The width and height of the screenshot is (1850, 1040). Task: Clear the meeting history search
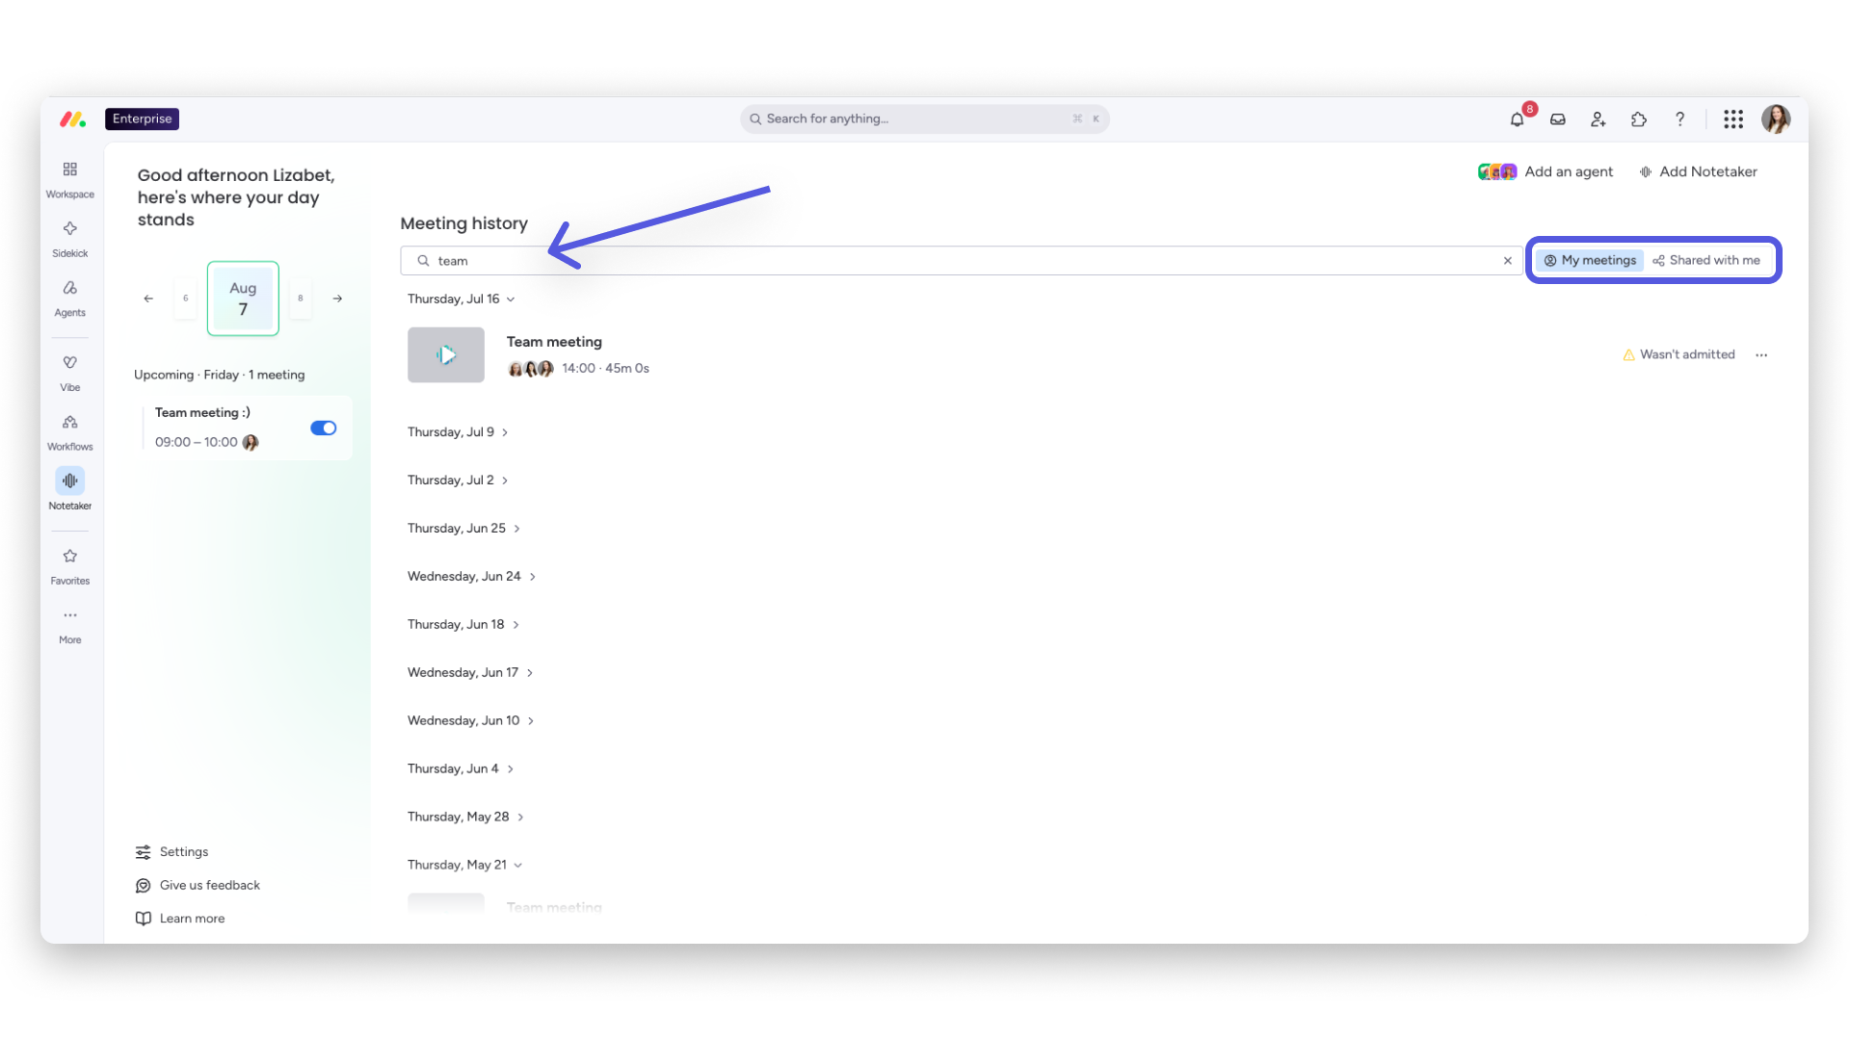click(x=1508, y=261)
